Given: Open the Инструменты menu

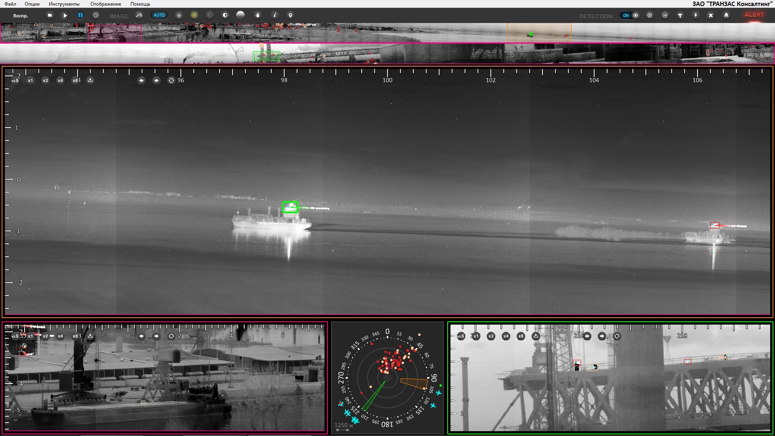Looking at the screenshot, I should (64, 4).
